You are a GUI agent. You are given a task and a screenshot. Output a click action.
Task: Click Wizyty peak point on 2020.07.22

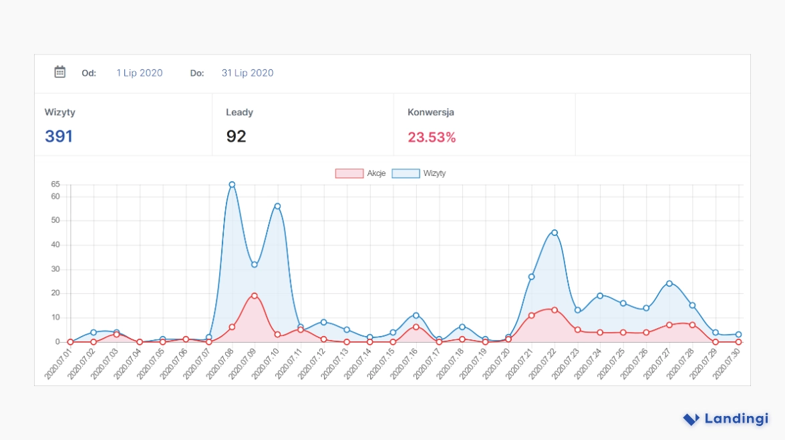coord(555,233)
